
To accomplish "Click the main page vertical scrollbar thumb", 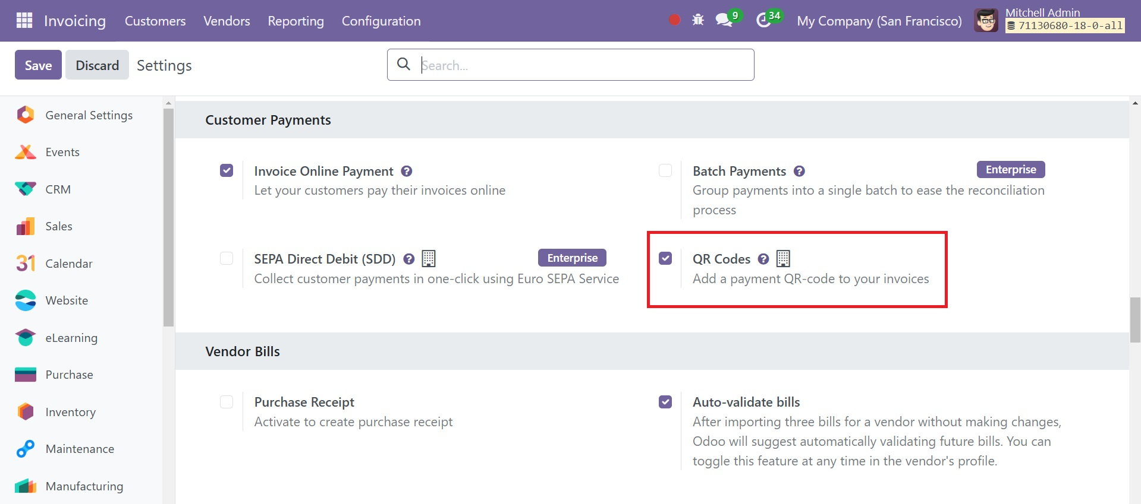I will (1135, 320).
